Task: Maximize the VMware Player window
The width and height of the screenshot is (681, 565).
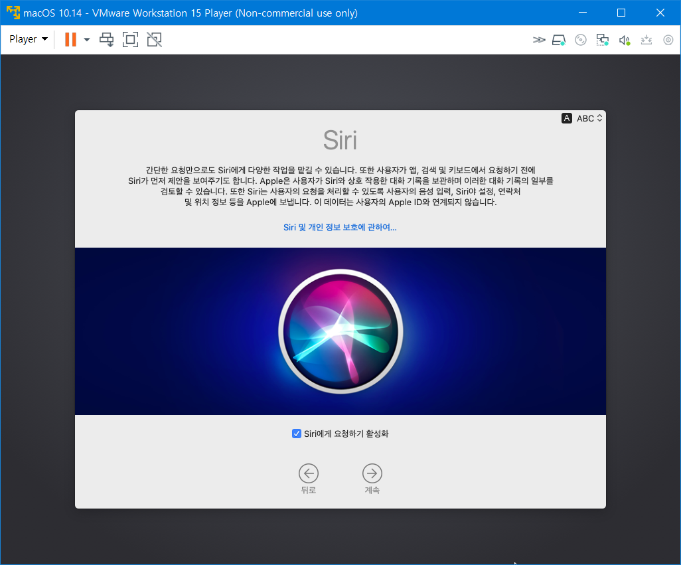Action: (x=621, y=13)
